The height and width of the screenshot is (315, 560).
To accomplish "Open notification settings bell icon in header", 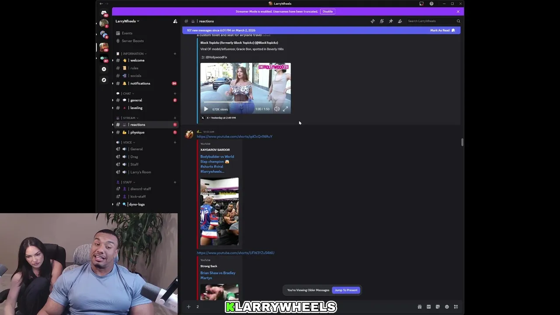I will (382, 21).
